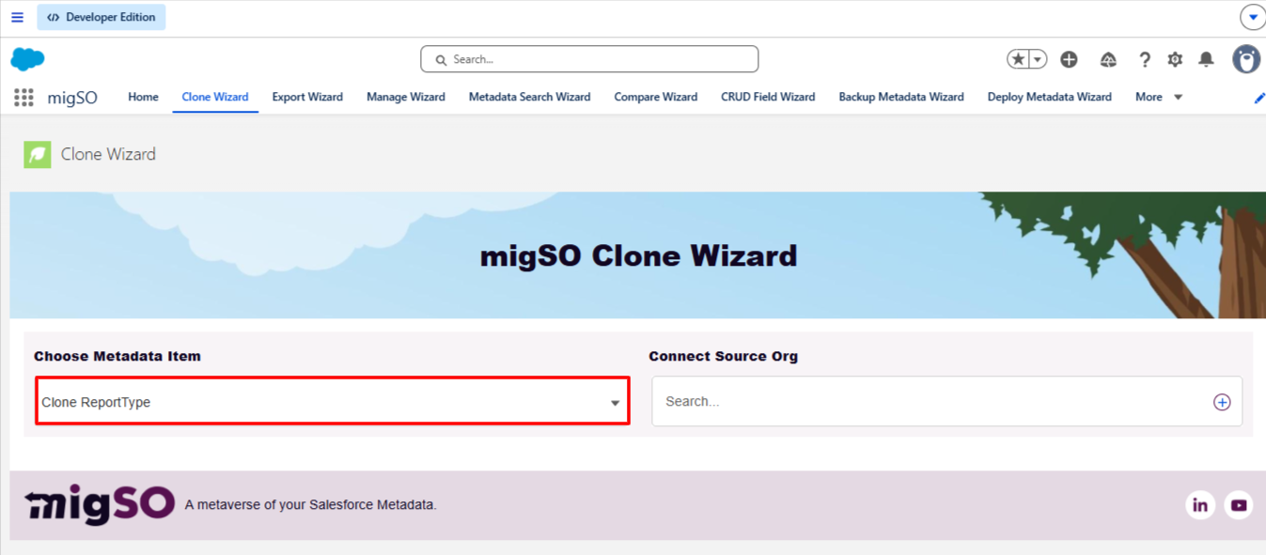Open the Deploy Metadata Wizard tab
Viewport: 1266px width, 555px height.
click(x=1049, y=97)
